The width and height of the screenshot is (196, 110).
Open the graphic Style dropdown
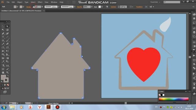(102, 7)
